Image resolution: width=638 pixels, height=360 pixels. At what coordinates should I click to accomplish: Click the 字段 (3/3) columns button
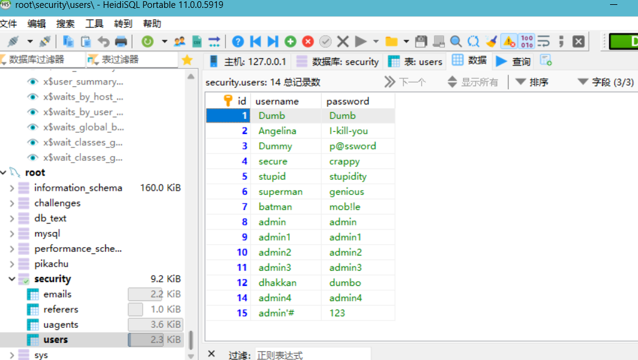[x=606, y=83]
